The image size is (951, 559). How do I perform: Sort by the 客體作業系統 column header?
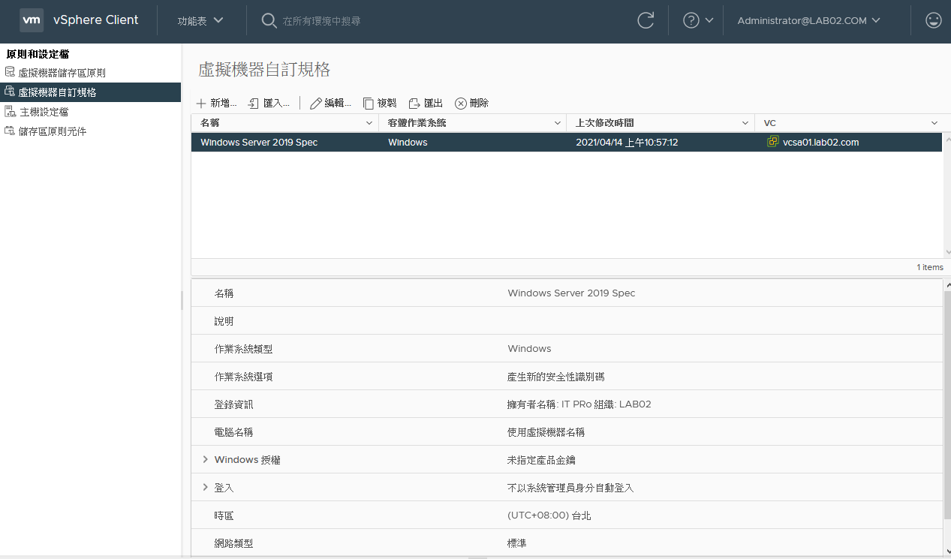417,123
